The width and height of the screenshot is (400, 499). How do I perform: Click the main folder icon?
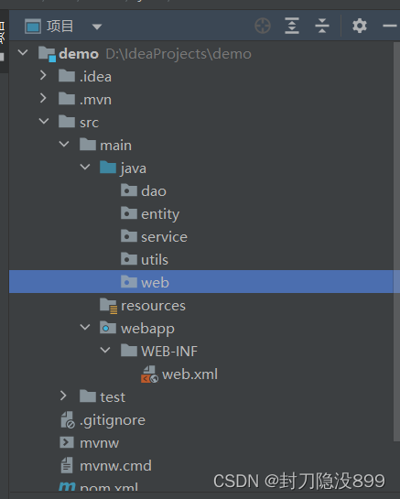88,145
